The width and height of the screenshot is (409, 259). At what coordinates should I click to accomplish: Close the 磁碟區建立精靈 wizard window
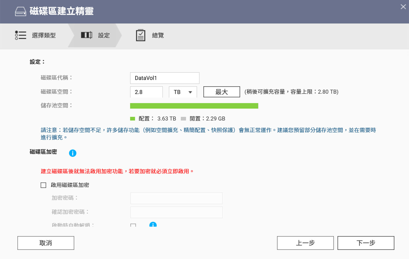tap(403, 7)
